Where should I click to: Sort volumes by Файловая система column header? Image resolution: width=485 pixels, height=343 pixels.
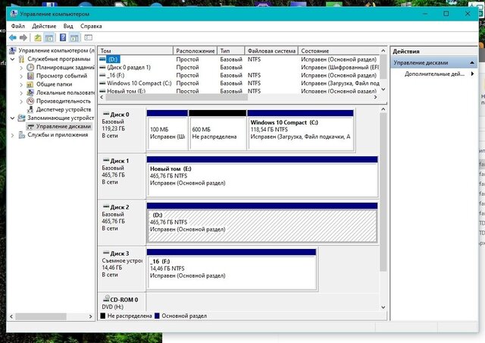(x=271, y=51)
